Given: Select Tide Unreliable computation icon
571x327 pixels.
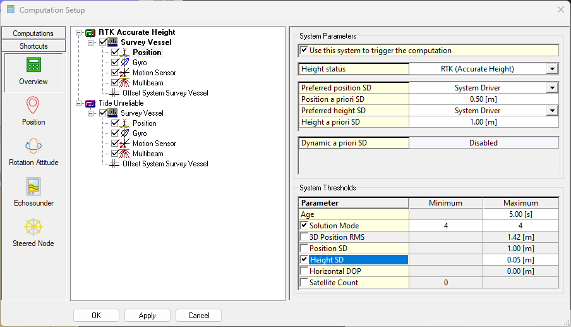Looking at the screenshot, I should pyautogui.click(x=90, y=103).
